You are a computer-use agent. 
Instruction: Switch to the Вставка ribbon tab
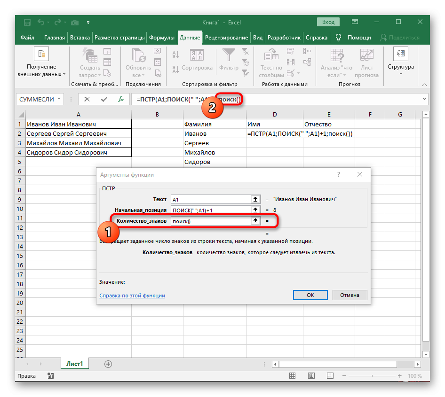click(x=80, y=38)
